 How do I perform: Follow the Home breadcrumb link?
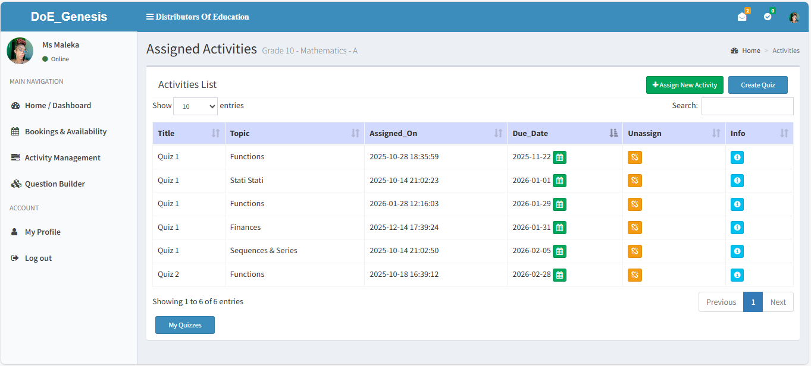[750, 51]
